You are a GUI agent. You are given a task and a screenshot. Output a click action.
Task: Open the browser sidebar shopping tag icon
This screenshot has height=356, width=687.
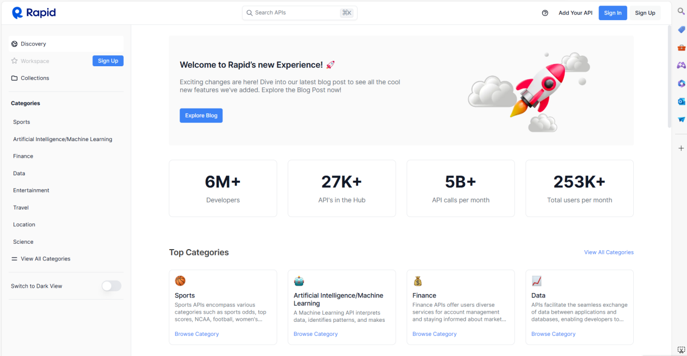682,29
